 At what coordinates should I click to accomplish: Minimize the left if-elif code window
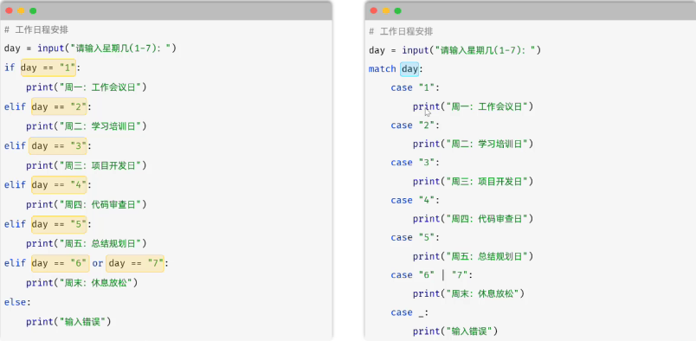[21, 10]
